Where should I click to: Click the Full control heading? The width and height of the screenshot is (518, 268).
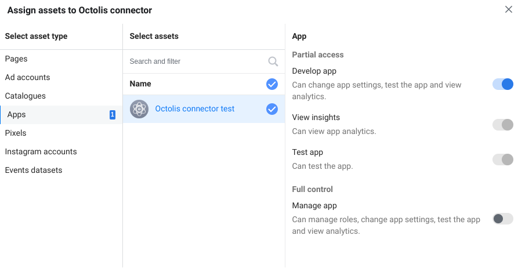click(313, 189)
